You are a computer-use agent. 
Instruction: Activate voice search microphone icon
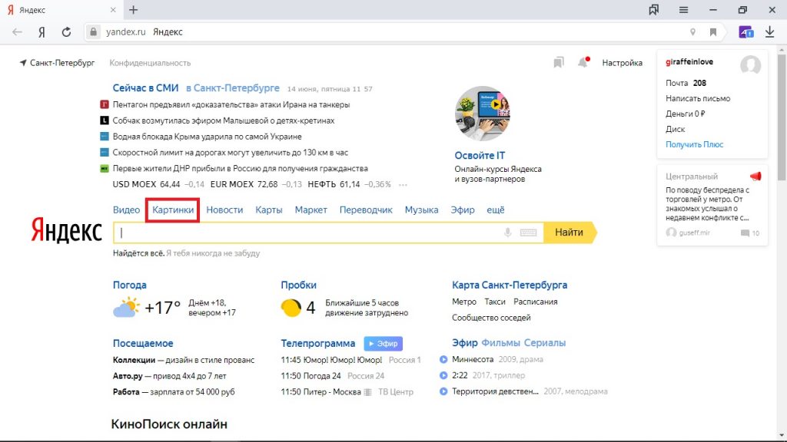507,233
